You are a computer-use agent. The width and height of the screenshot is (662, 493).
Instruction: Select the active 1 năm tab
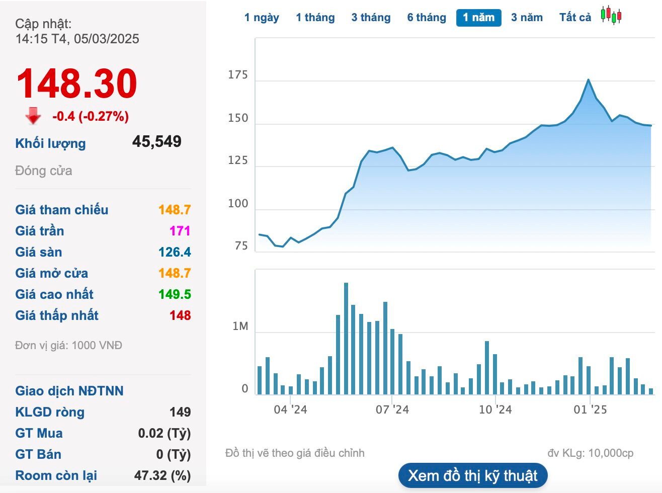[x=478, y=18]
